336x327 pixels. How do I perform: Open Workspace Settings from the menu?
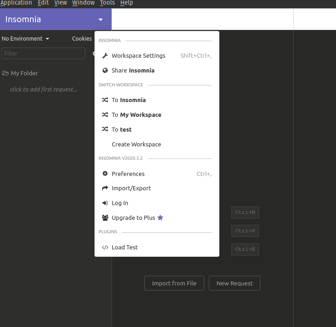click(157, 56)
